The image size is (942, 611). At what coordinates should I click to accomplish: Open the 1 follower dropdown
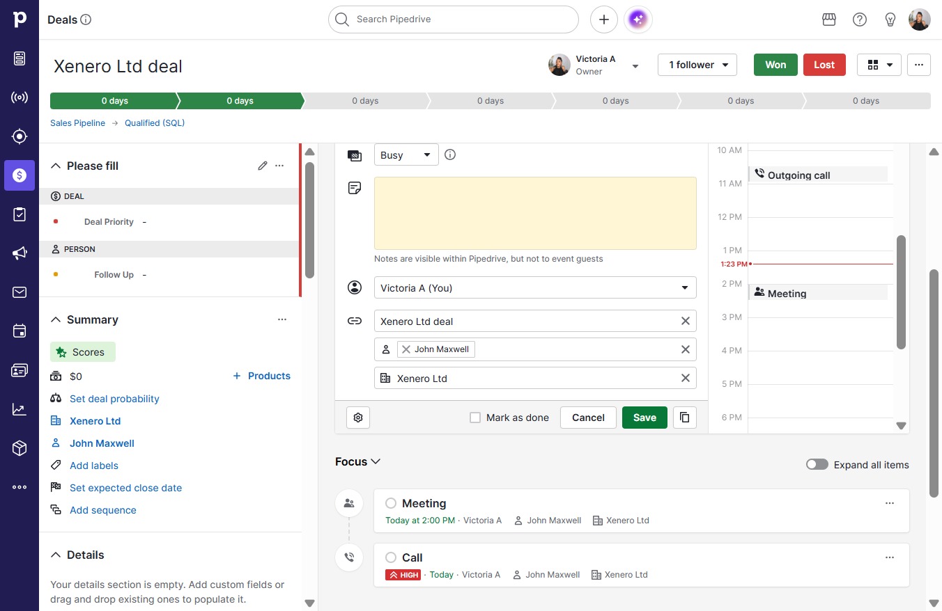697,65
